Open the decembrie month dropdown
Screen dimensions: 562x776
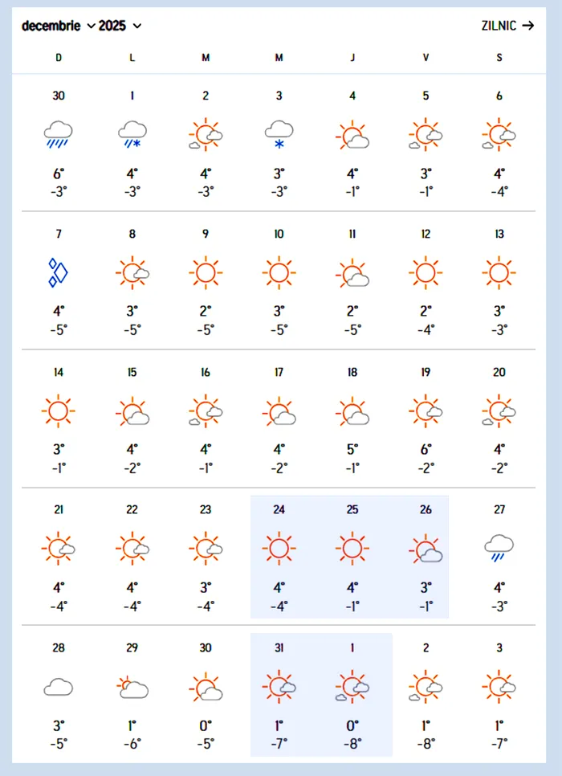[x=52, y=25]
